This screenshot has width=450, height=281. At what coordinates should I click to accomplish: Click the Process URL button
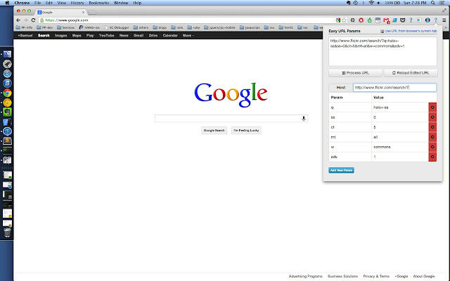(x=355, y=73)
